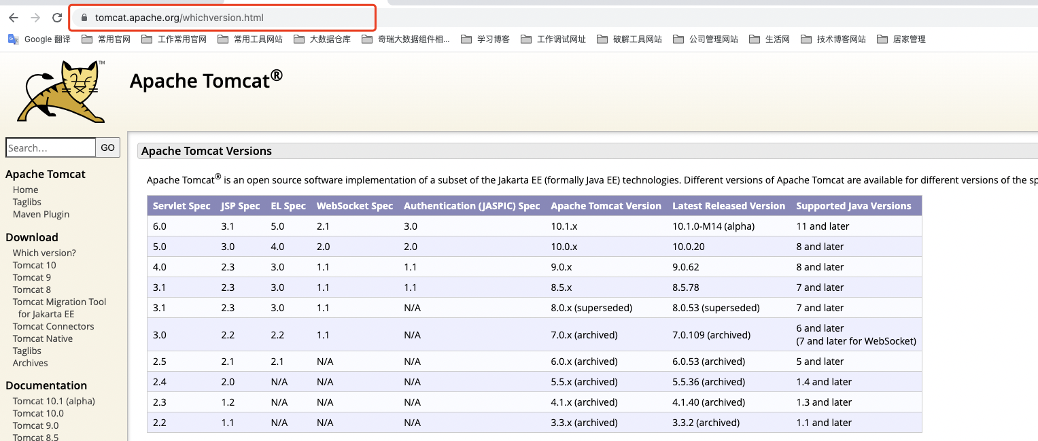Reload the page with refresh icon
1038x441 pixels.
coord(57,18)
